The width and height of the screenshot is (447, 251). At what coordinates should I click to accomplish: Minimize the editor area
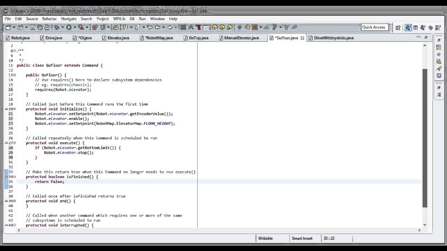pos(419,37)
